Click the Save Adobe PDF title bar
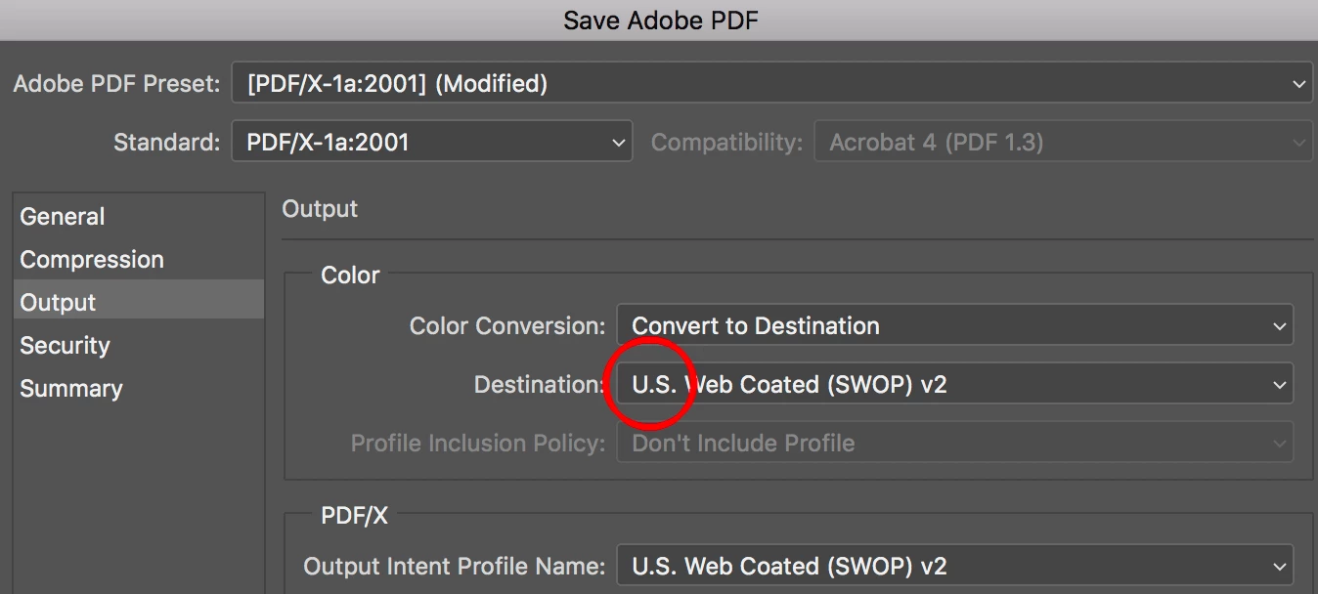 tap(659, 20)
